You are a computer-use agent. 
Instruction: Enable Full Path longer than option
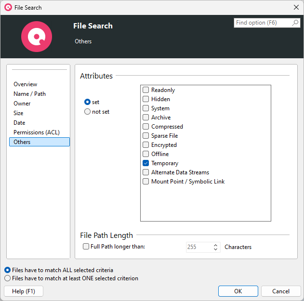coord(86,247)
